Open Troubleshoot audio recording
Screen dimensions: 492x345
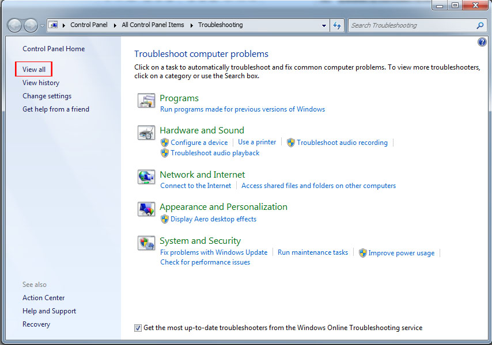click(x=342, y=143)
